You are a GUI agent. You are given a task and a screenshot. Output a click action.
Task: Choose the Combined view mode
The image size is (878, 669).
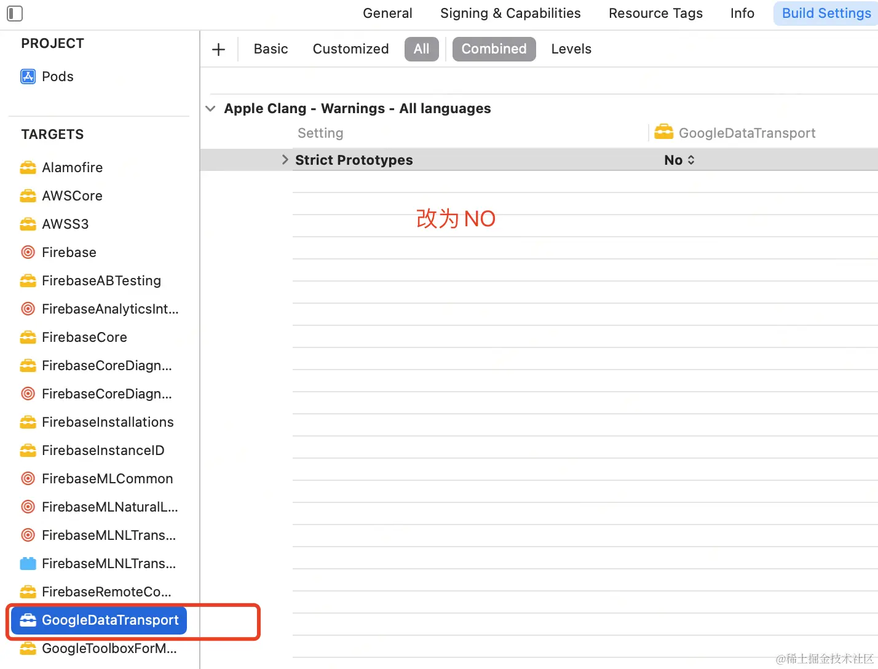tap(494, 49)
